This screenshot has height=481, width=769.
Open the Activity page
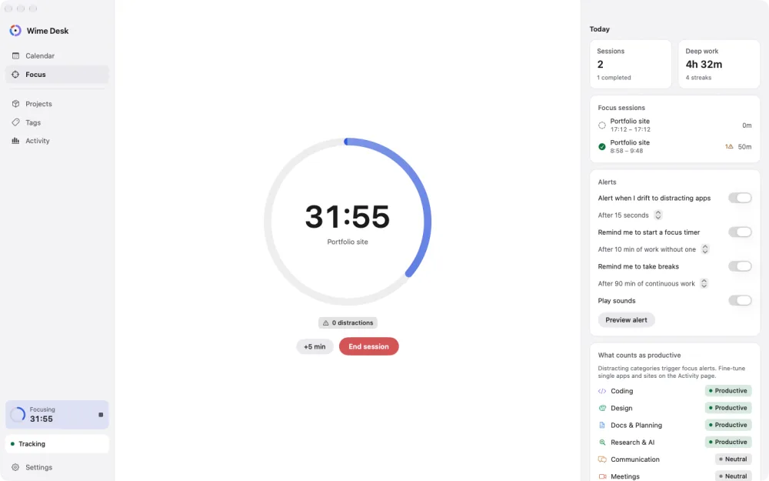pos(57,141)
